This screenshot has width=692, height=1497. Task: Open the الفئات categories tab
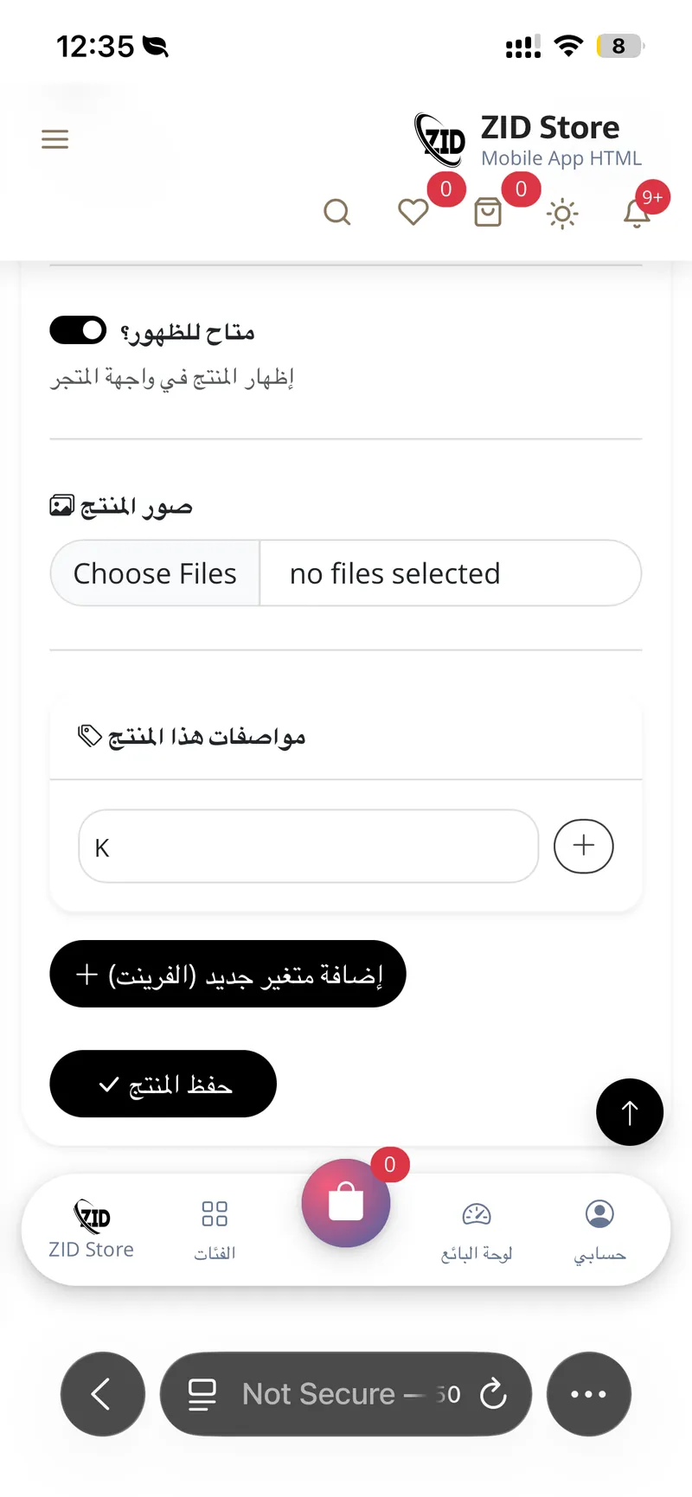(215, 1230)
